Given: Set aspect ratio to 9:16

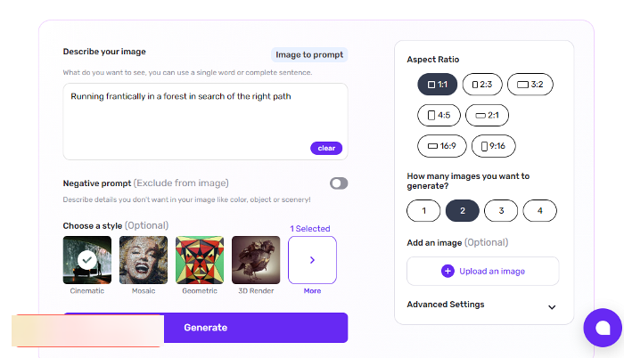Looking at the screenshot, I should point(493,145).
